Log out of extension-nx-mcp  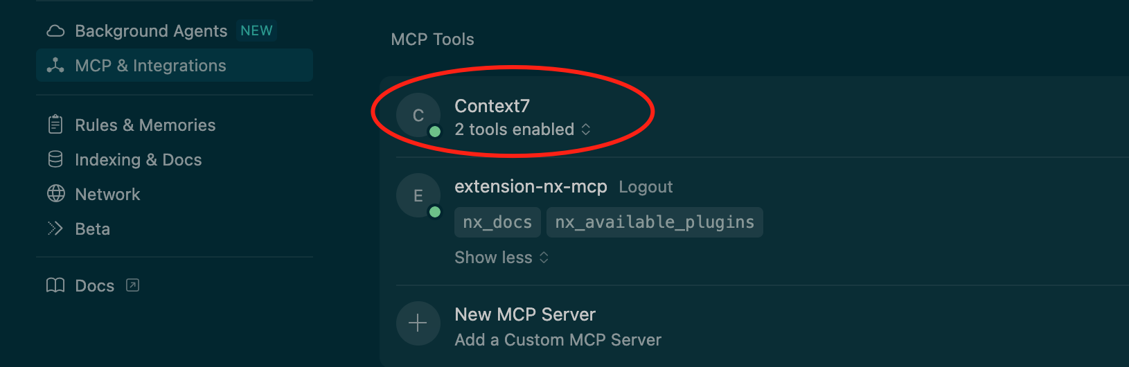coord(646,187)
